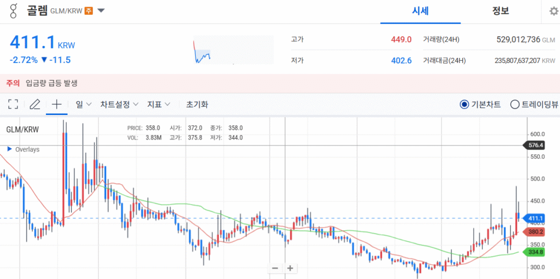Expand the 지표 indicators dropdown
This screenshot has height=279, width=560.
[159, 104]
